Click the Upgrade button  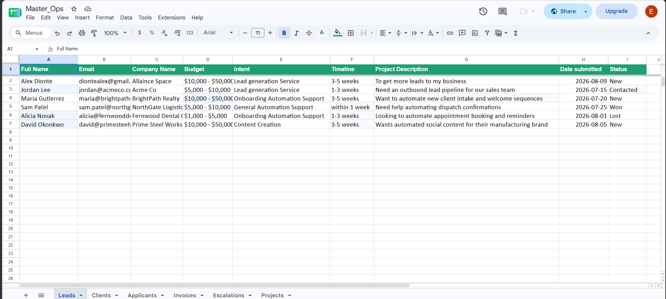click(x=617, y=11)
